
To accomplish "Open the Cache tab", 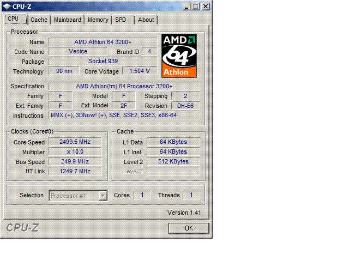I will (39, 20).
